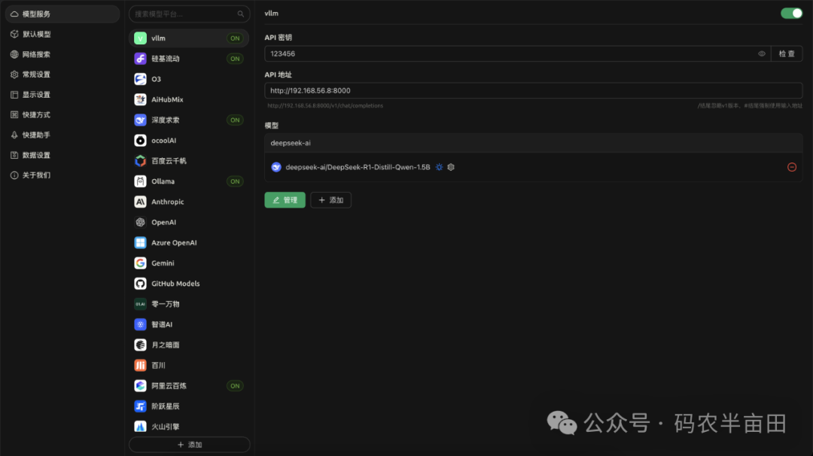Click the DeepSeek model whale icon
The width and height of the screenshot is (813, 456).
click(x=276, y=167)
